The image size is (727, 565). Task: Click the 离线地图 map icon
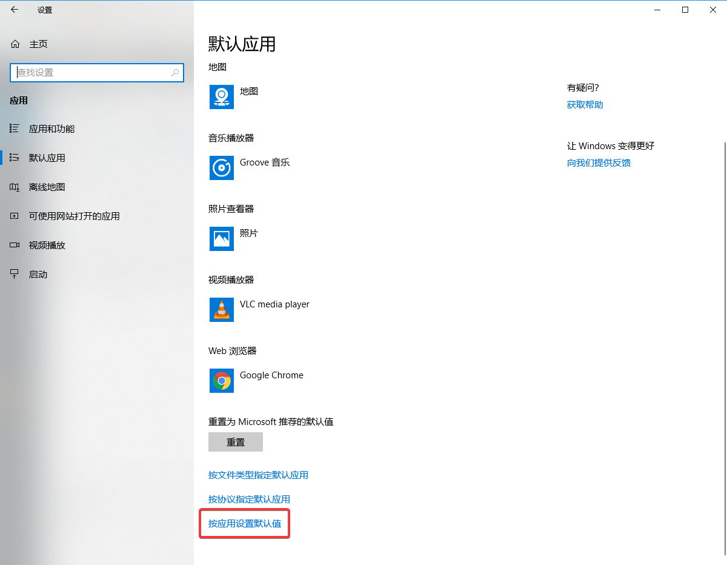click(x=15, y=187)
